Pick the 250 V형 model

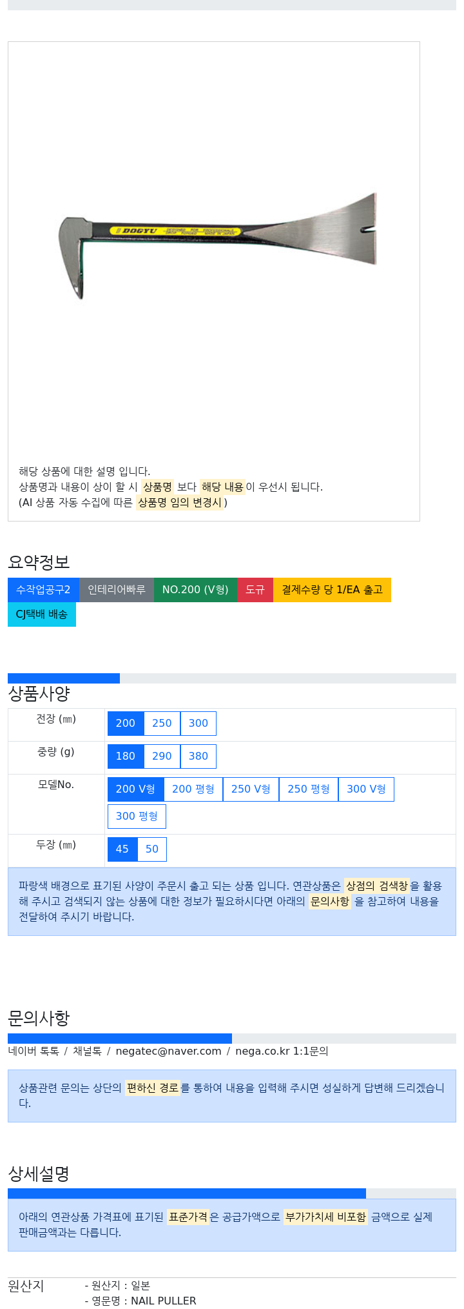pos(251,789)
